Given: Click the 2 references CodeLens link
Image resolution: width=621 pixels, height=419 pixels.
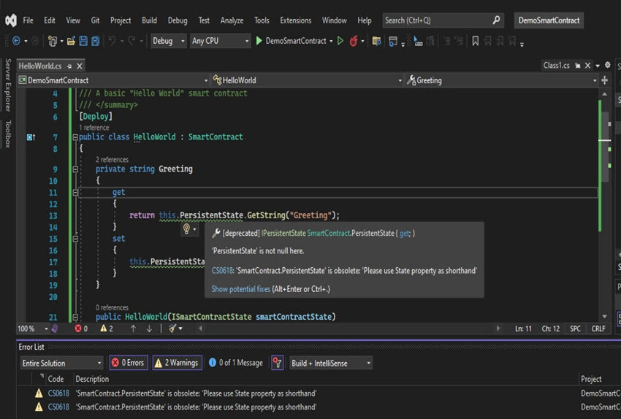Looking at the screenshot, I should pyautogui.click(x=112, y=159).
